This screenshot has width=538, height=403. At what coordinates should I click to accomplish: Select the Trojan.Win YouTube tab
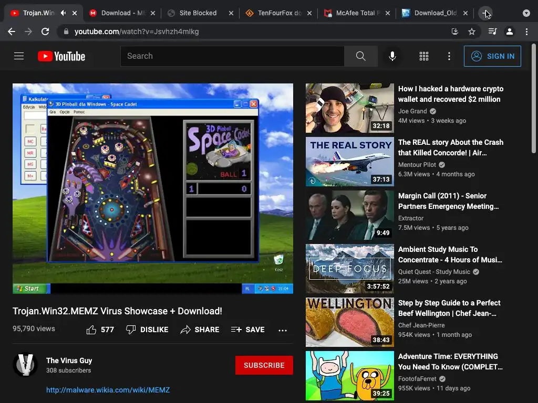38,13
